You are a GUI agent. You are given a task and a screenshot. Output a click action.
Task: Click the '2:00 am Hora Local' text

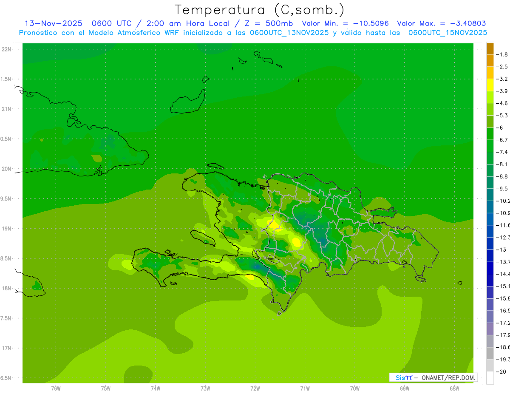tap(188, 23)
